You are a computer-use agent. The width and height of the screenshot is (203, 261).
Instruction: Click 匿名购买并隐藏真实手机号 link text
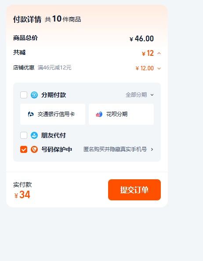click(x=115, y=149)
